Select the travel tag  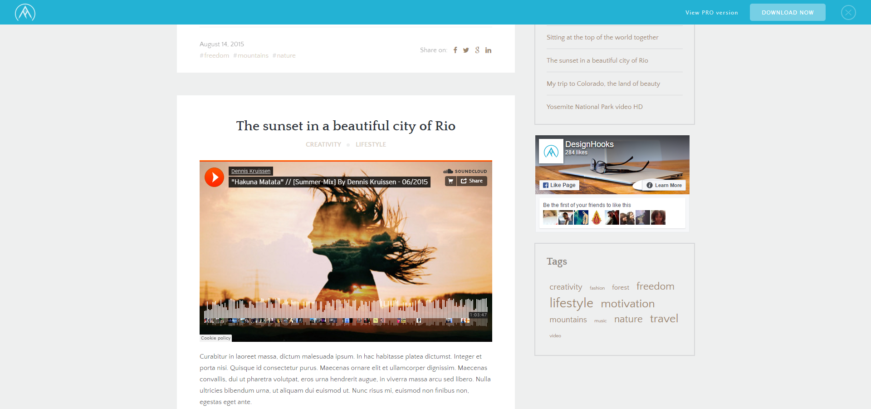(x=664, y=318)
